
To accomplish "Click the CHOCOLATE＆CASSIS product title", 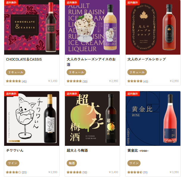I will (24, 59).
